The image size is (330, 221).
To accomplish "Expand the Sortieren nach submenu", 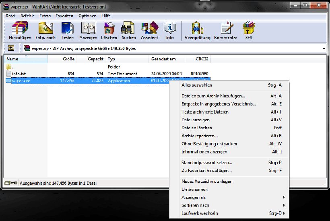I will click(284, 205).
